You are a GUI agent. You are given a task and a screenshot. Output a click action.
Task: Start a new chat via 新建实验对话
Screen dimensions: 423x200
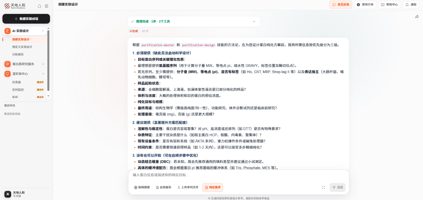pos(26,19)
